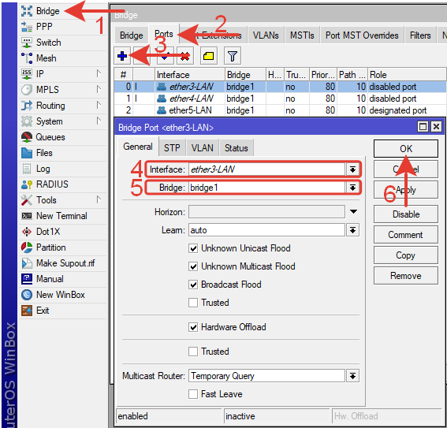Expand the MPLS submenu arrow

click(99, 89)
